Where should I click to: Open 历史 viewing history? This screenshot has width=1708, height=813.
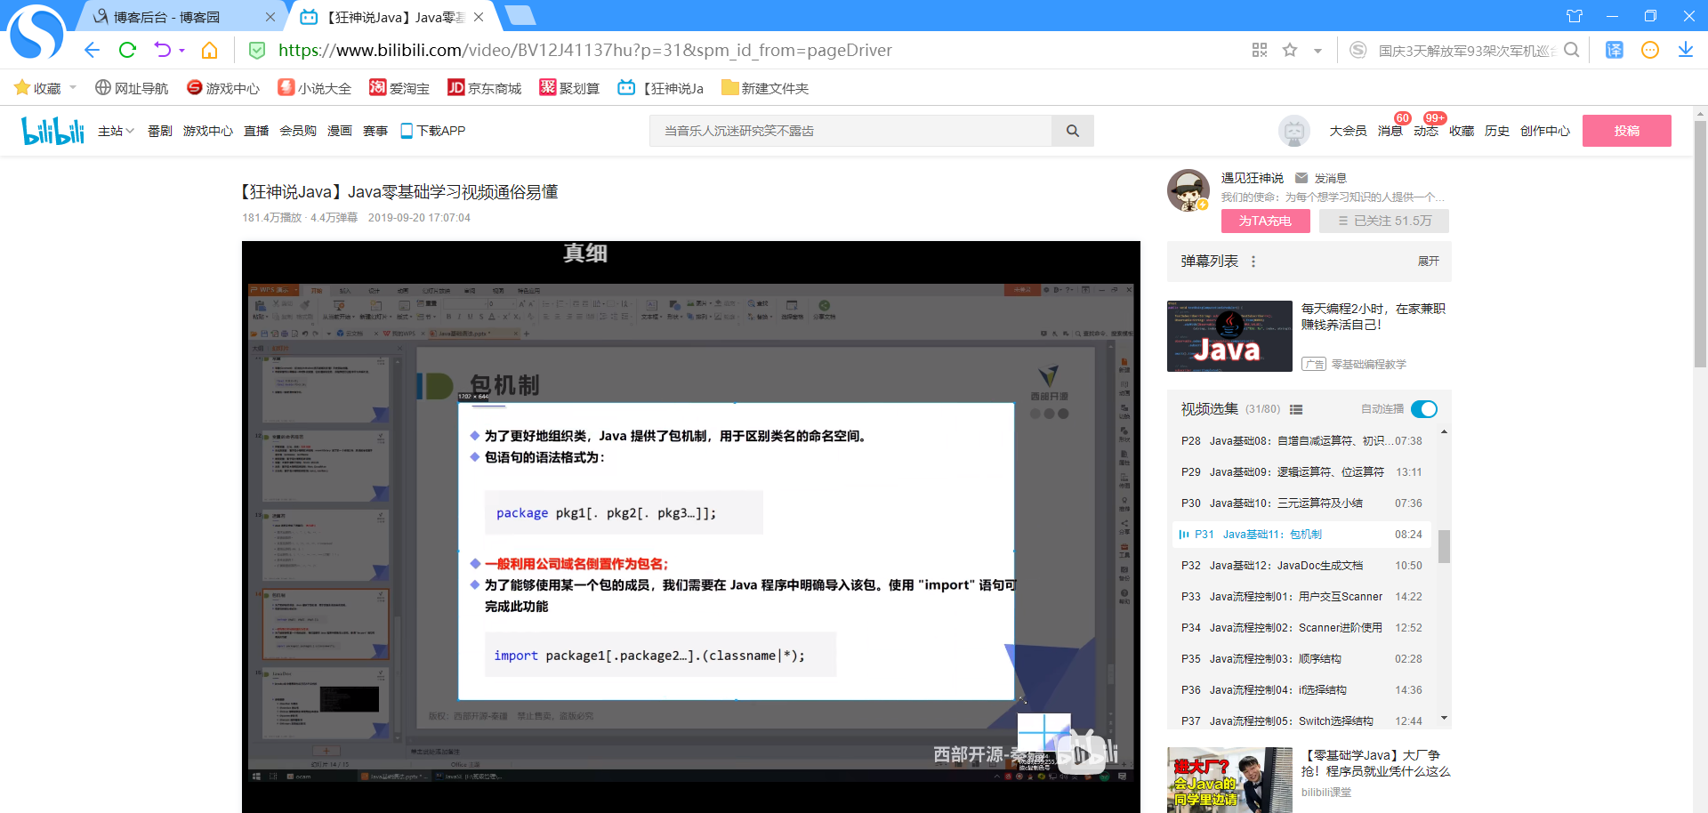click(1497, 131)
